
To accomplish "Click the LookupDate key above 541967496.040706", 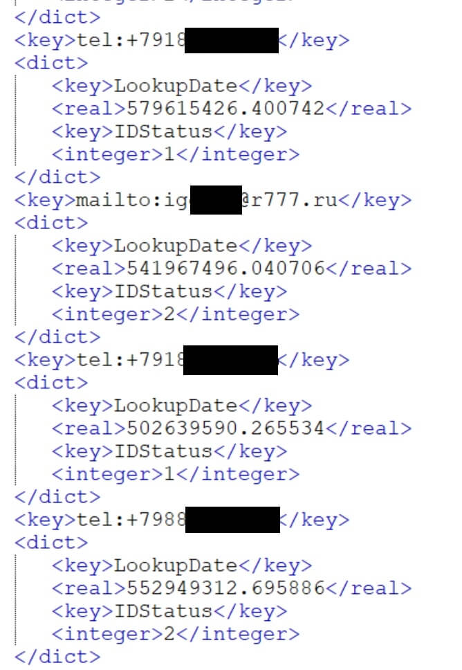I will 182,246.
